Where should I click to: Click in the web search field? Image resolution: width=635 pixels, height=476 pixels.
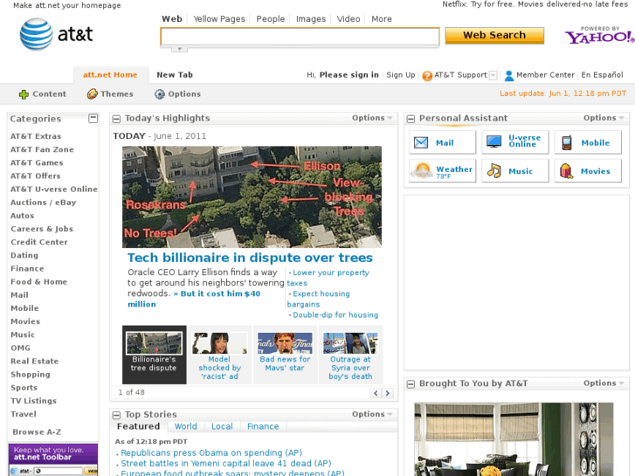coord(300,37)
